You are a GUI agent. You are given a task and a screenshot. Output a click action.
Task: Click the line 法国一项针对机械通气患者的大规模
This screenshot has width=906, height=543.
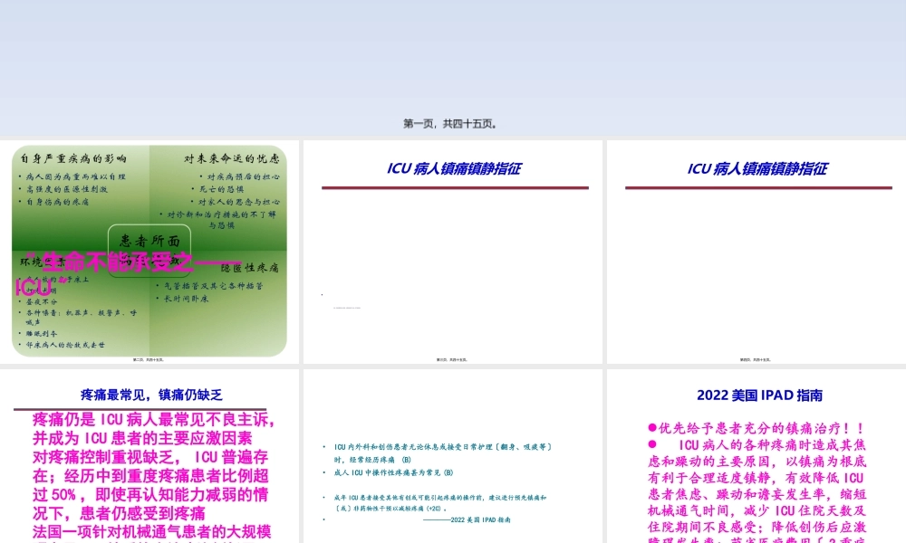pyautogui.click(x=151, y=531)
